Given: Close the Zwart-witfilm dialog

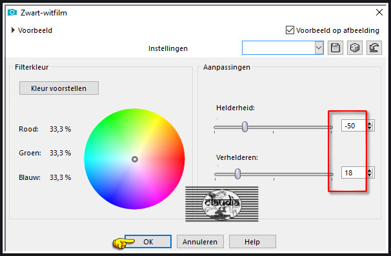Looking at the screenshot, I should click(x=379, y=12).
